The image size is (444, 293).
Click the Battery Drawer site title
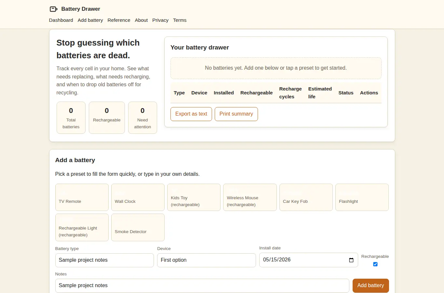click(81, 9)
